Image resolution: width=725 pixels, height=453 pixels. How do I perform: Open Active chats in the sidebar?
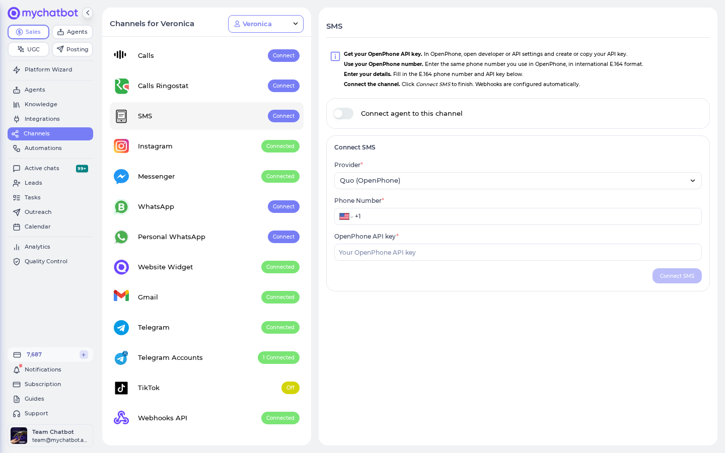50,169
